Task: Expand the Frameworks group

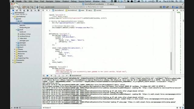Action: [13, 60]
